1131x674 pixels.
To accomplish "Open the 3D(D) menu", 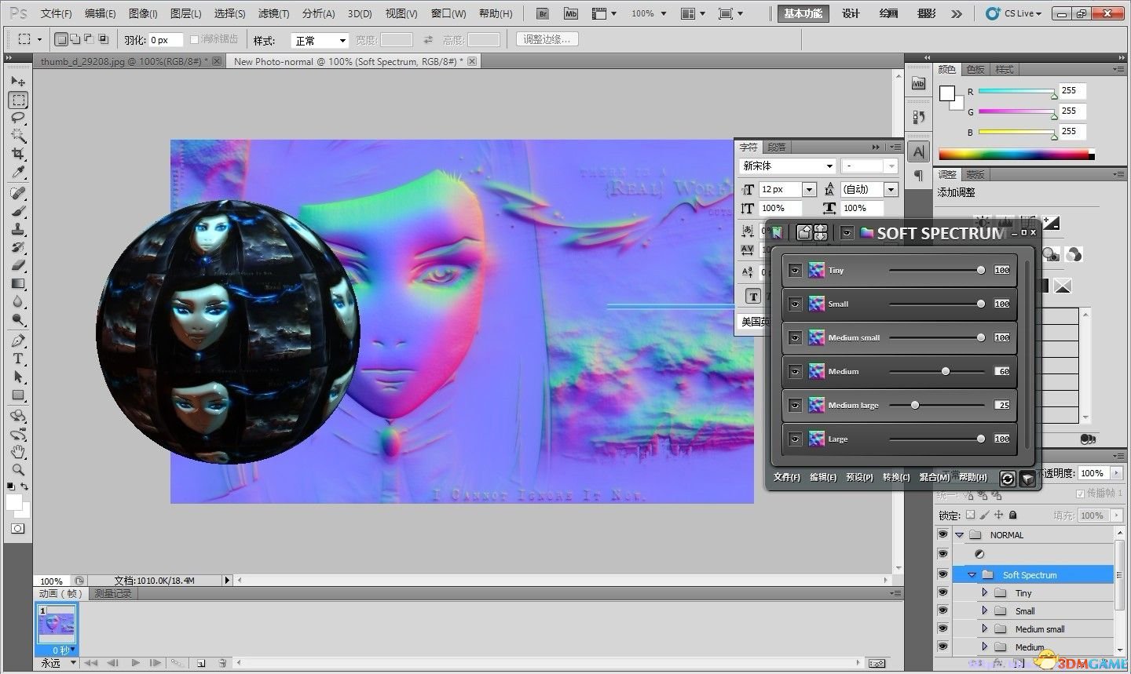I will 360,13.
